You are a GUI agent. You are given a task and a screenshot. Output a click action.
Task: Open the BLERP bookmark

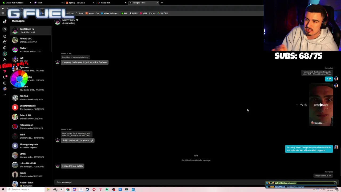143,13
